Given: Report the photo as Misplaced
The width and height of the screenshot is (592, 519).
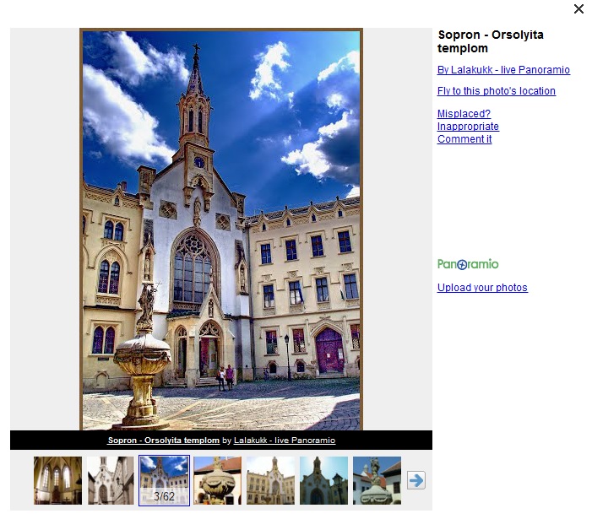Looking at the screenshot, I should pyautogui.click(x=464, y=114).
